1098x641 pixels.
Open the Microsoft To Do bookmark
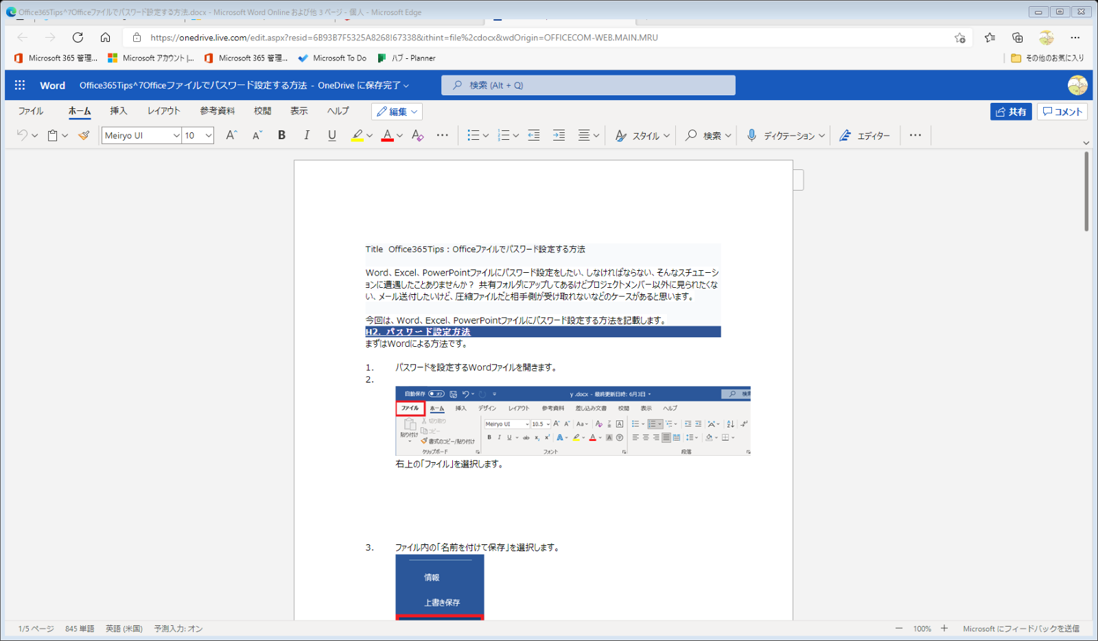(333, 58)
